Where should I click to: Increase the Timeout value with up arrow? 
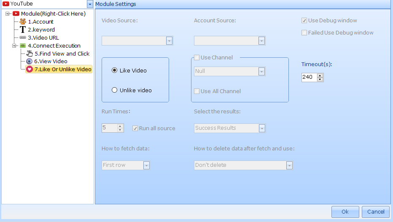point(320,75)
